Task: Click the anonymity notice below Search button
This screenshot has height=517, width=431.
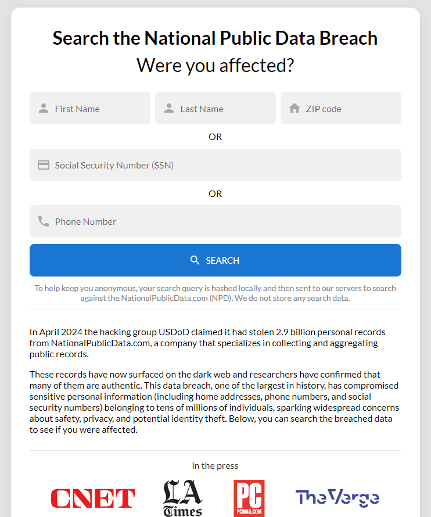Action: click(x=215, y=293)
